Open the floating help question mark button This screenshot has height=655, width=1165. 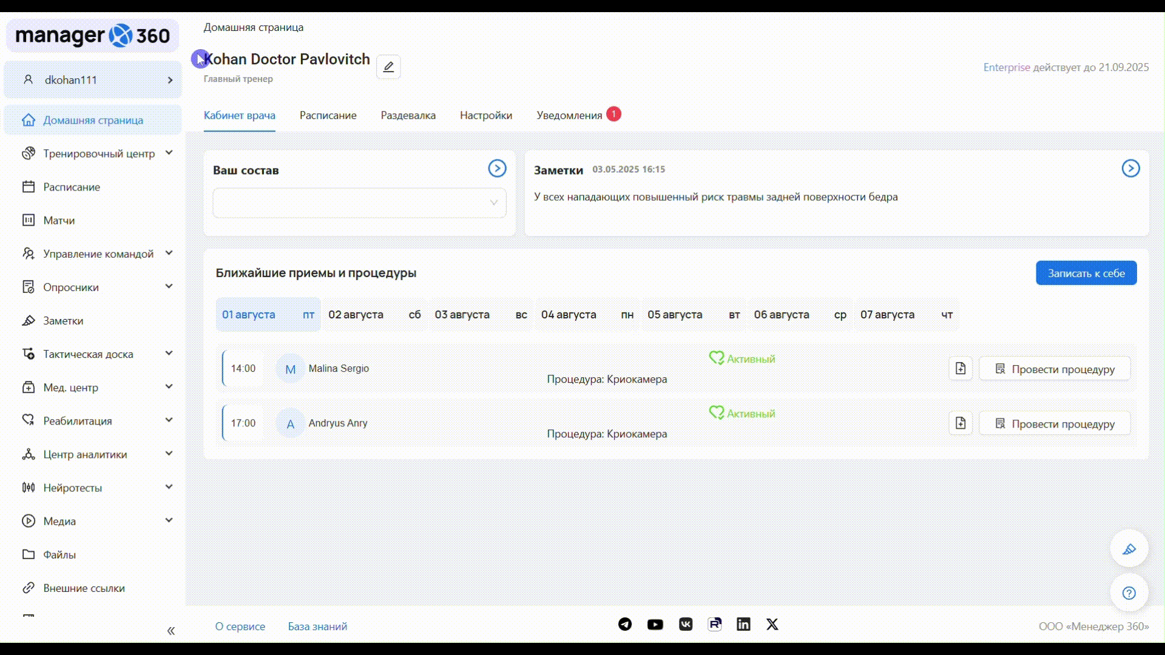1129,593
